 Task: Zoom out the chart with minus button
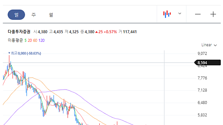pos(198,14)
